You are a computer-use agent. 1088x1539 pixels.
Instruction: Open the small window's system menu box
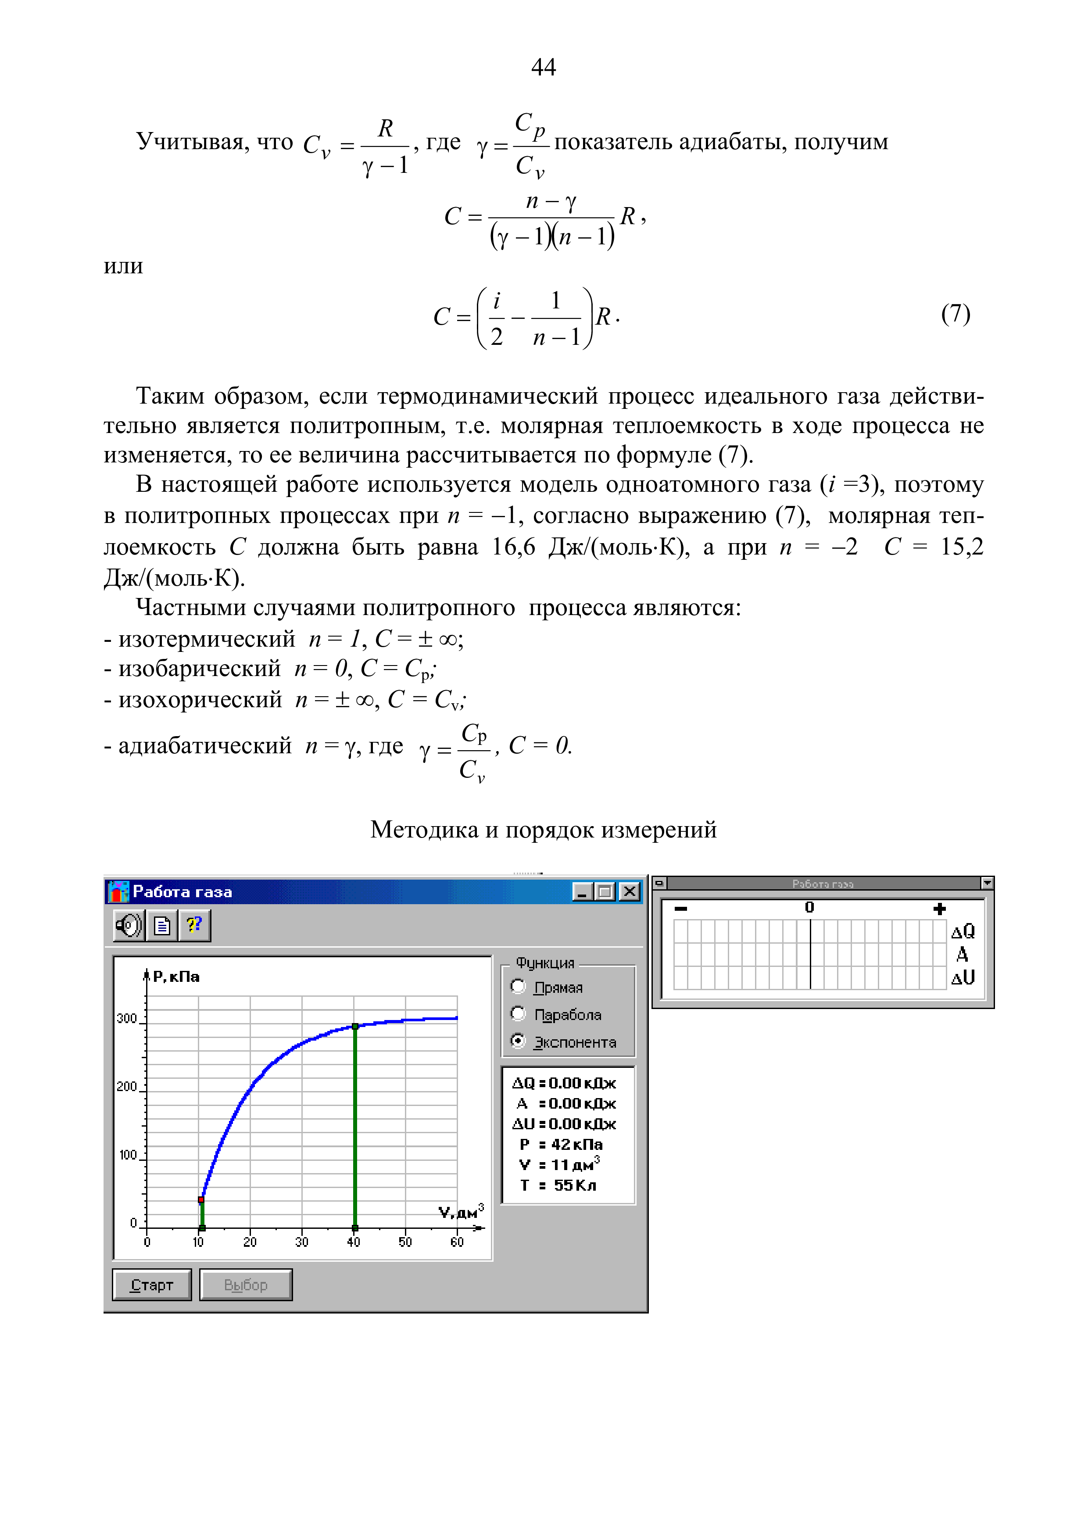click(659, 883)
